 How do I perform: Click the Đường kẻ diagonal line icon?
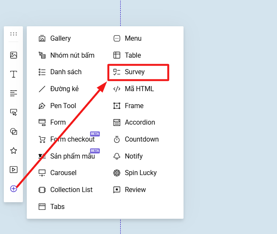click(42, 89)
